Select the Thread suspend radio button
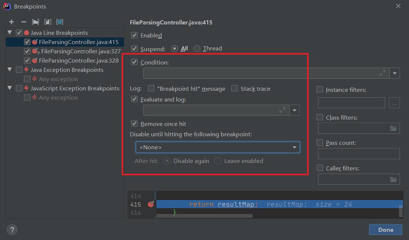This screenshot has width=409, height=240. tap(197, 48)
